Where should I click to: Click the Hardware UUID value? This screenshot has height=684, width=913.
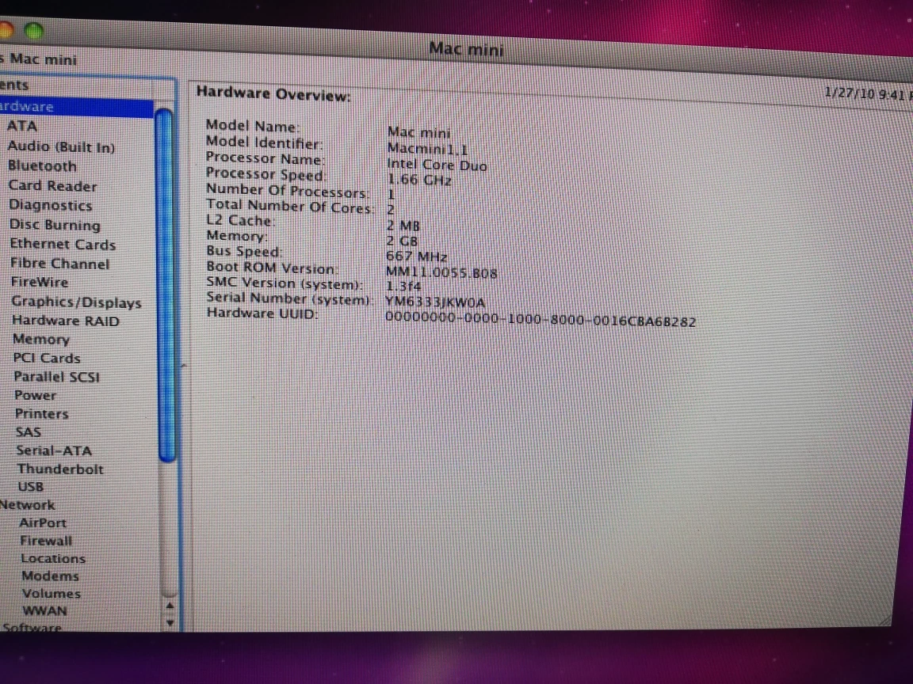(541, 320)
